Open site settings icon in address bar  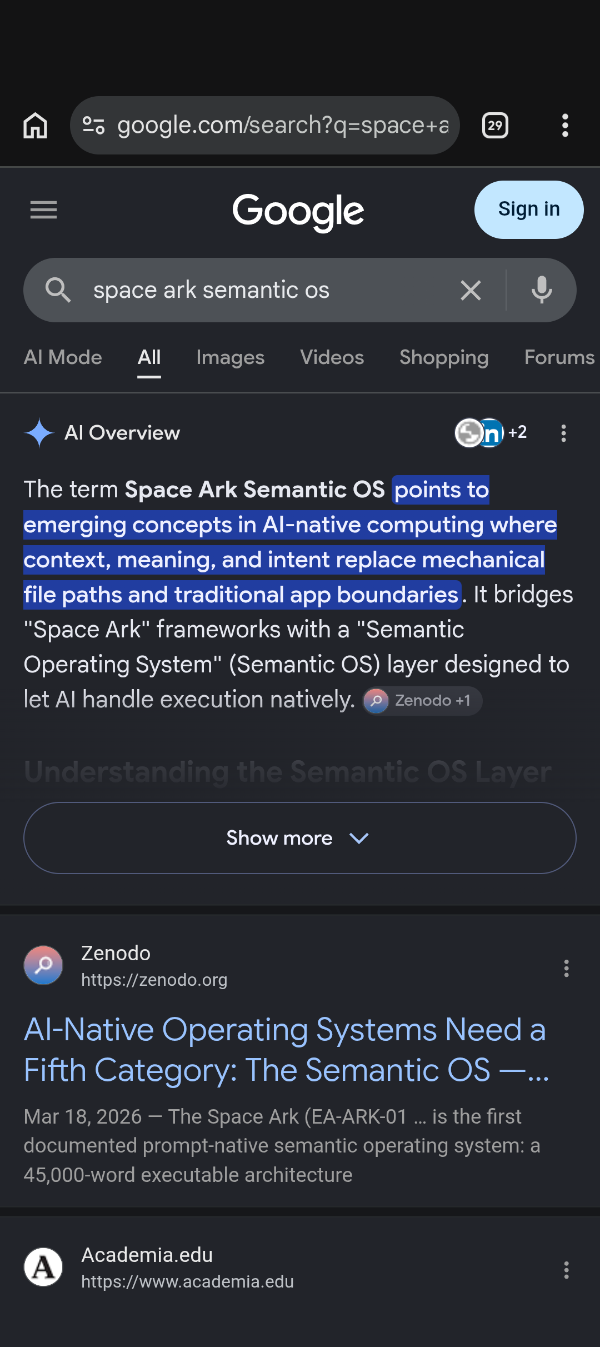(93, 125)
